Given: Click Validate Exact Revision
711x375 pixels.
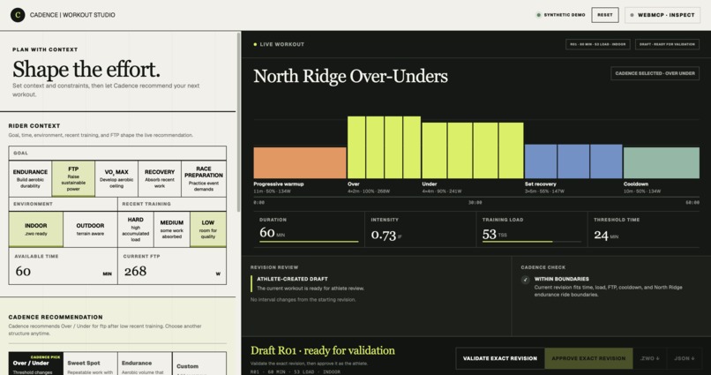Looking at the screenshot, I should tap(499, 358).
